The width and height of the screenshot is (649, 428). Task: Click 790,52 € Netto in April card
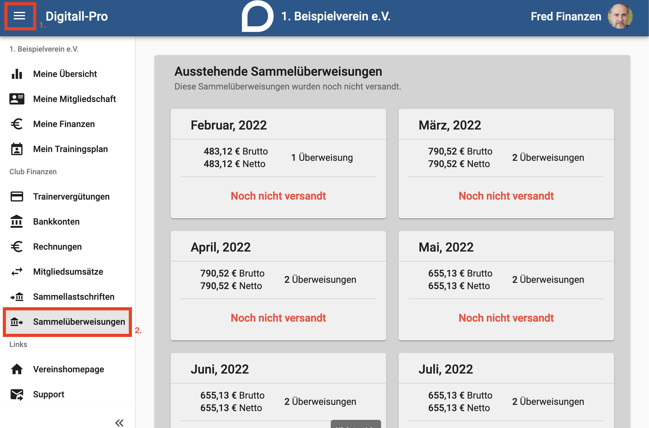point(231,286)
